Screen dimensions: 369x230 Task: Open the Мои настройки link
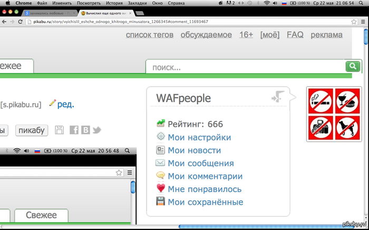[199, 137]
